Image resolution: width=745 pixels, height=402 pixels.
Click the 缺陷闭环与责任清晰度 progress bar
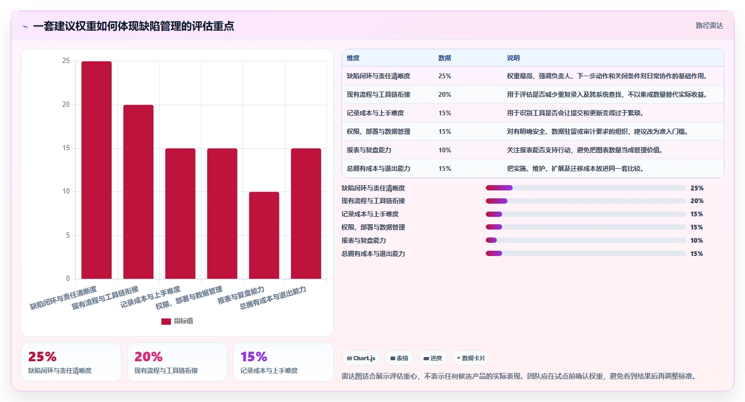click(x=586, y=188)
